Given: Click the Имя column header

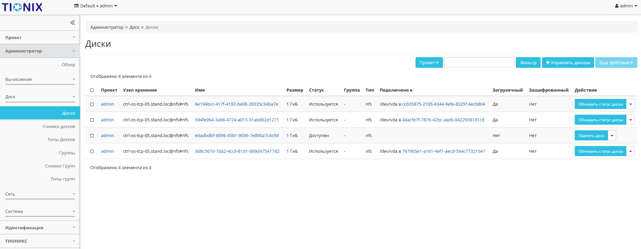Looking at the screenshot, I should click(200, 90).
